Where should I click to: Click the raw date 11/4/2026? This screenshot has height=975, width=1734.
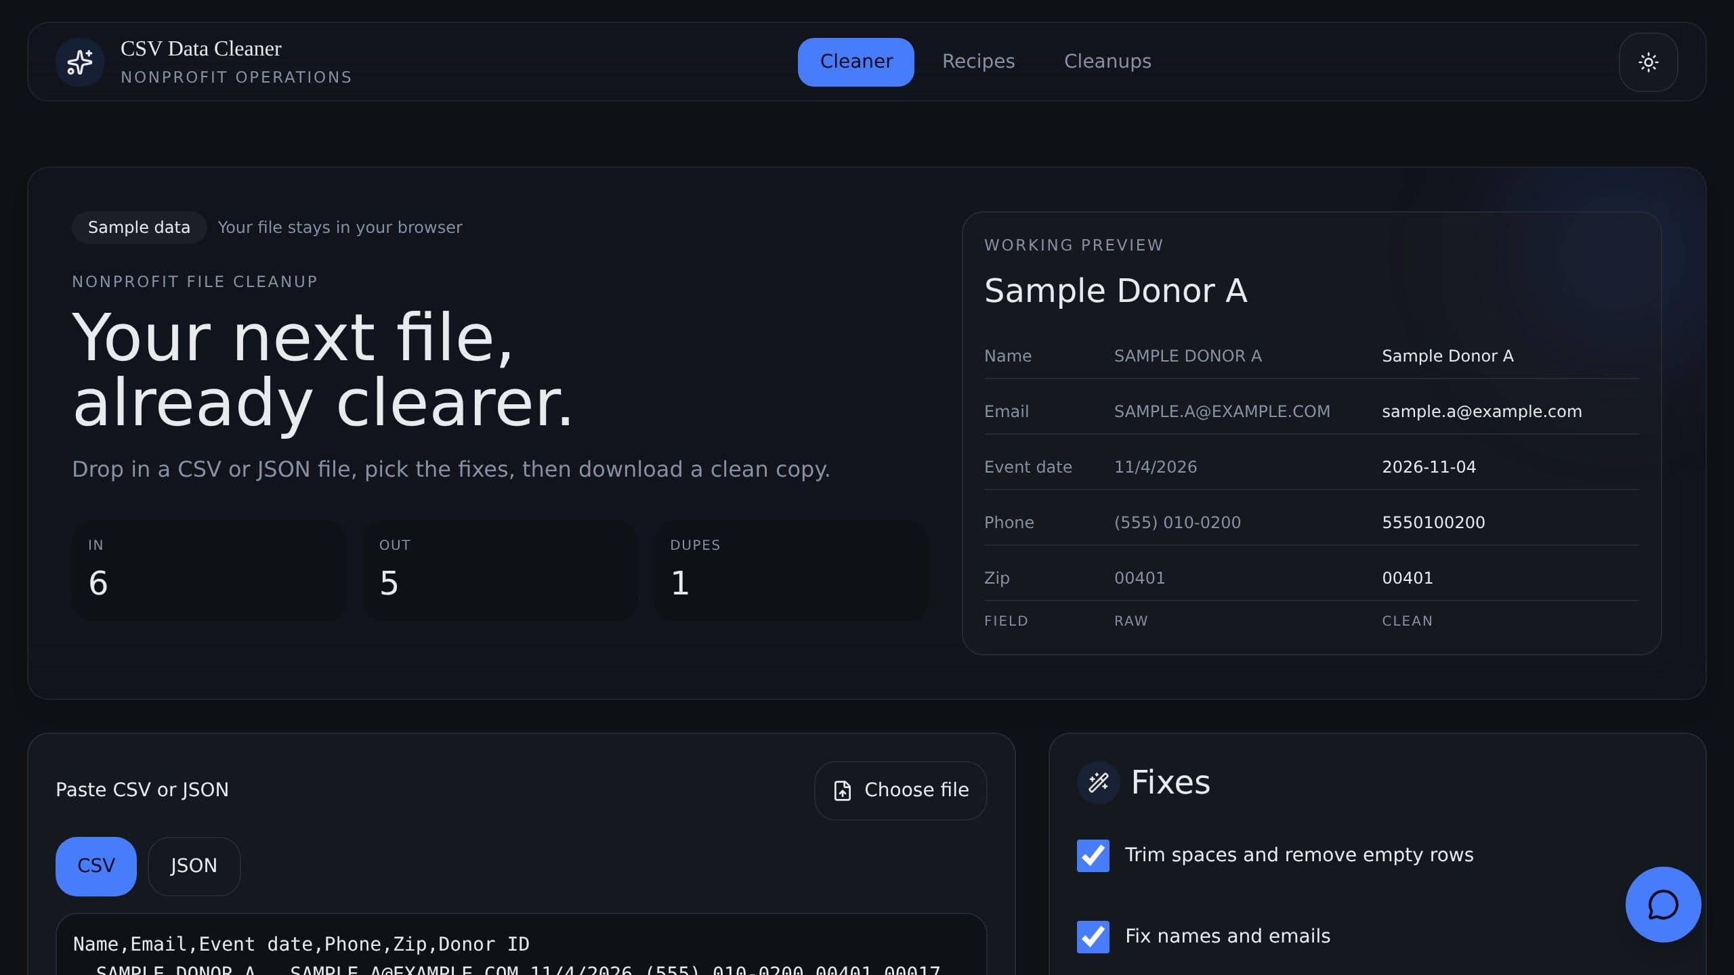1156,467
